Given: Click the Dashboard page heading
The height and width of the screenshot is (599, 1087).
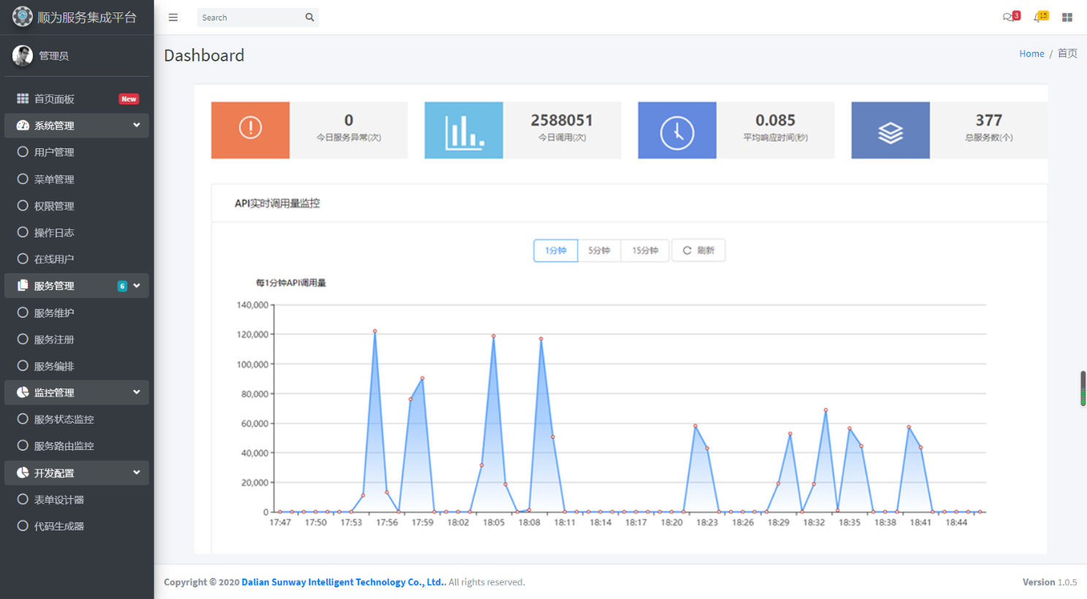Looking at the screenshot, I should (204, 56).
